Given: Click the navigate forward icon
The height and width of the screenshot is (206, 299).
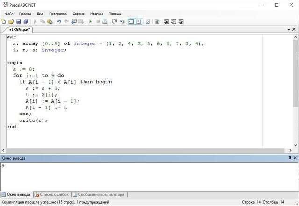Looking at the screenshot, I should (x=81, y=21).
